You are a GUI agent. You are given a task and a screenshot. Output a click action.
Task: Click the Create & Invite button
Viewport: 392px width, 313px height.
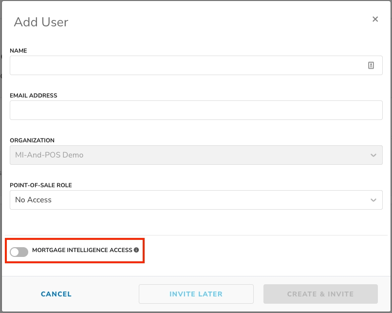coord(320,294)
